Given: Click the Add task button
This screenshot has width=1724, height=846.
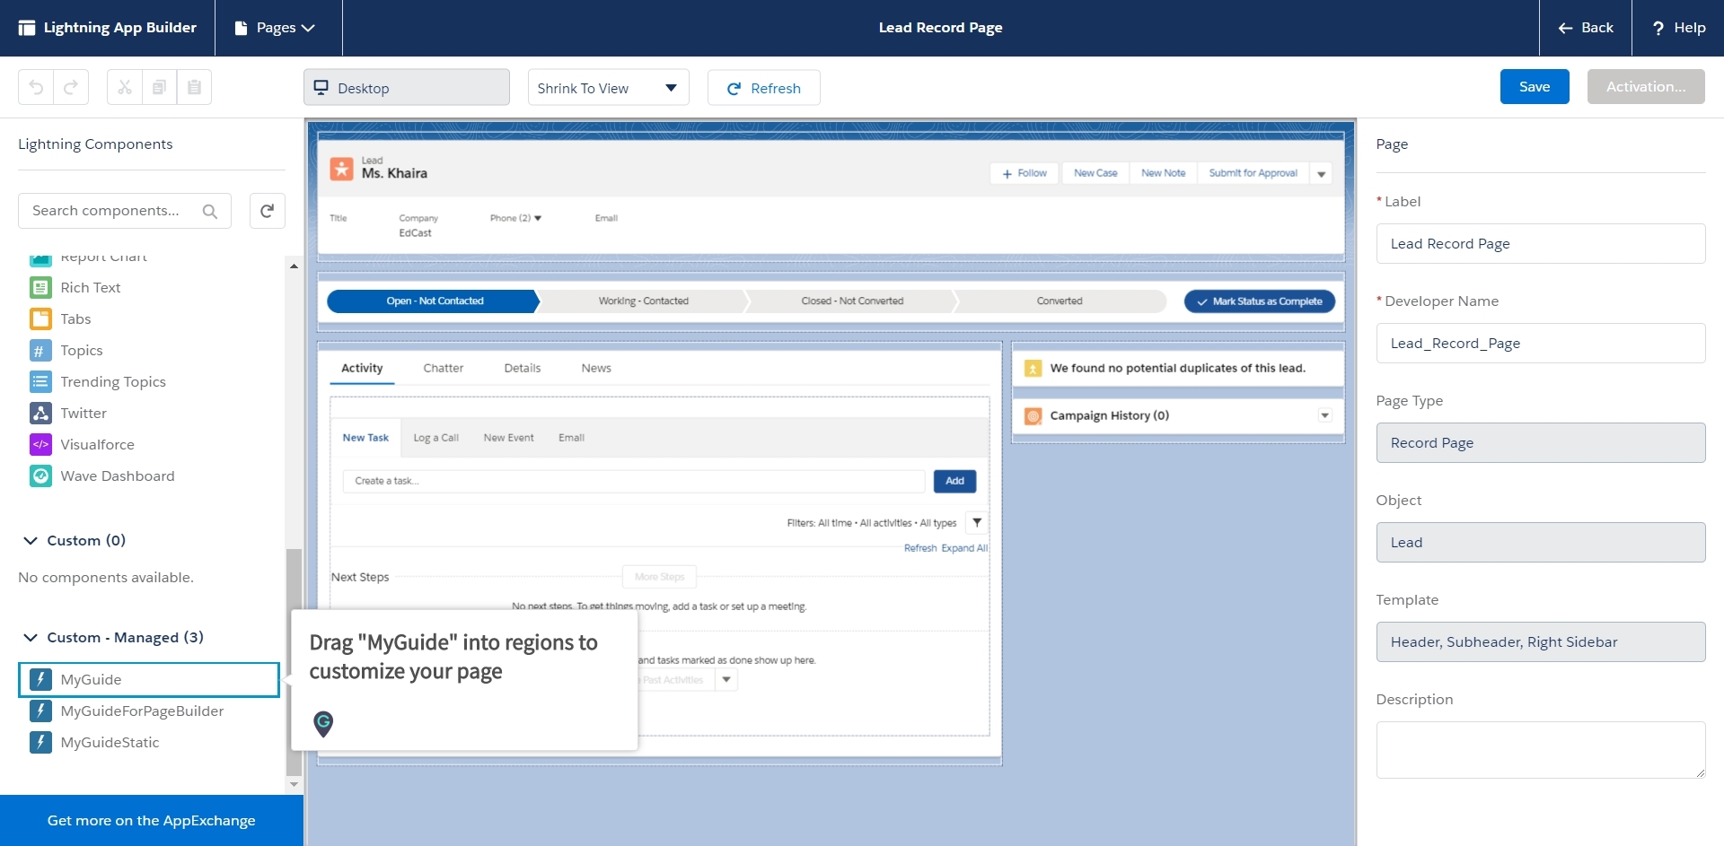Looking at the screenshot, I should tap(954, 481).
